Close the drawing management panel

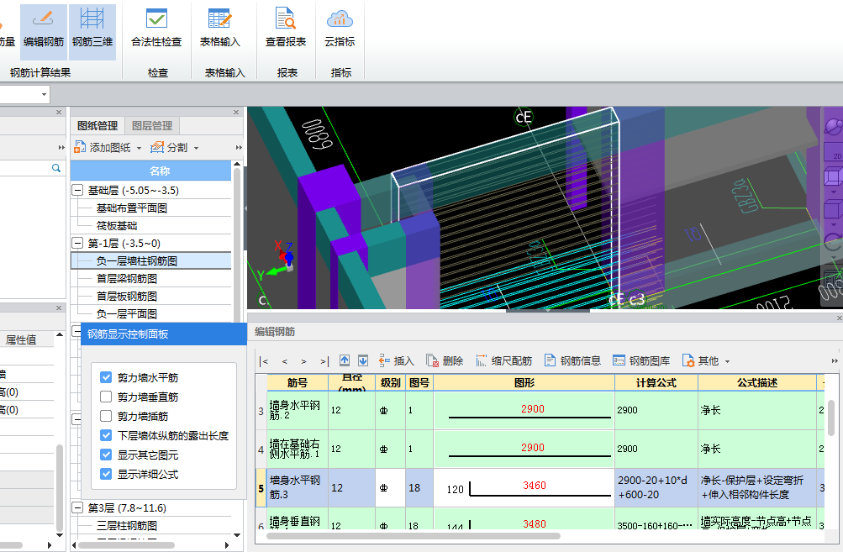click(236, 112)
